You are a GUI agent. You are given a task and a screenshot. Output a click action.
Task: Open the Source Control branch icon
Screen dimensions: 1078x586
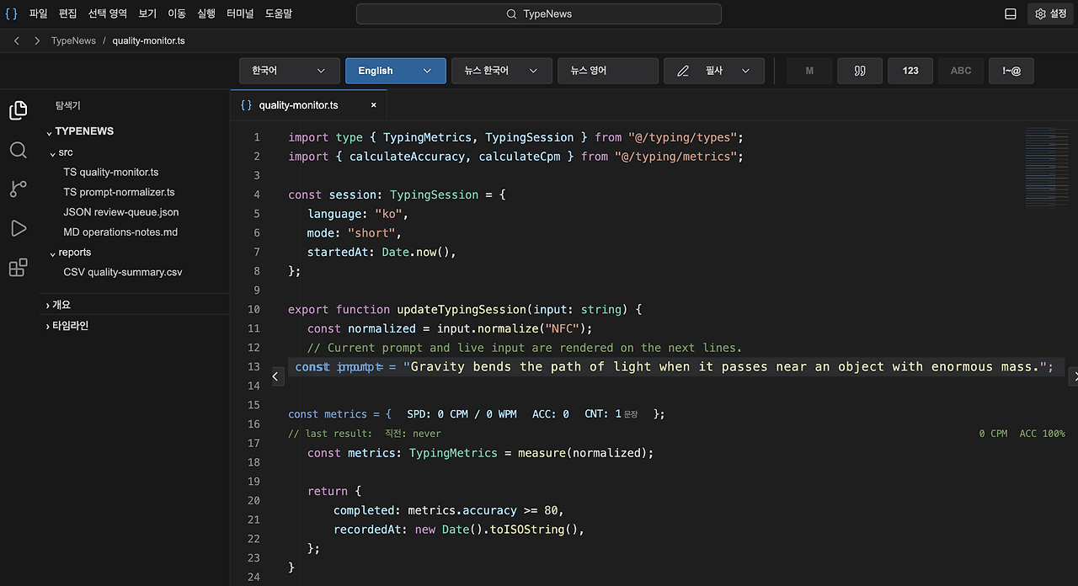(x=18, y=189)
